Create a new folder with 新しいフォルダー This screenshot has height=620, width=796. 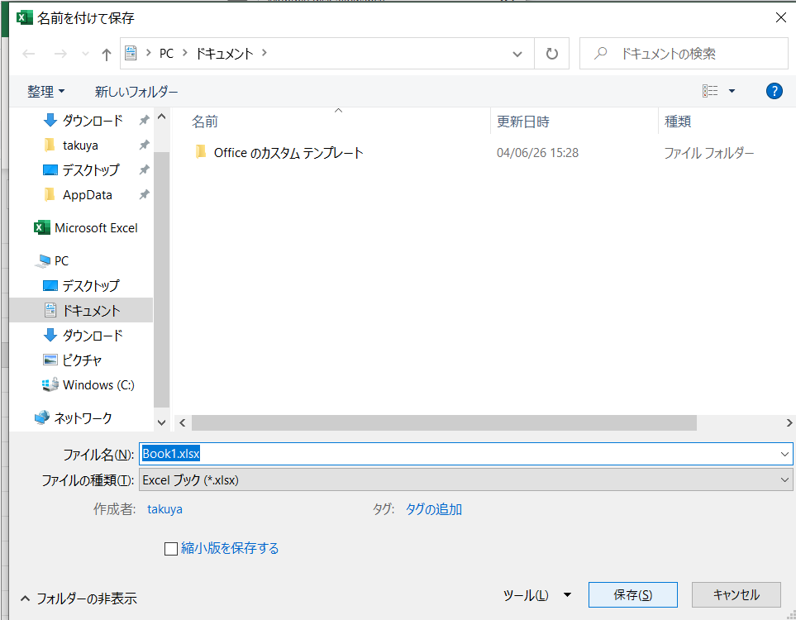(x=136, y=92)
